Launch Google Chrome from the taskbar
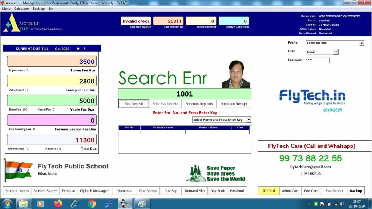This screenshot has width=372, height=209. click(x=92, y=204)
